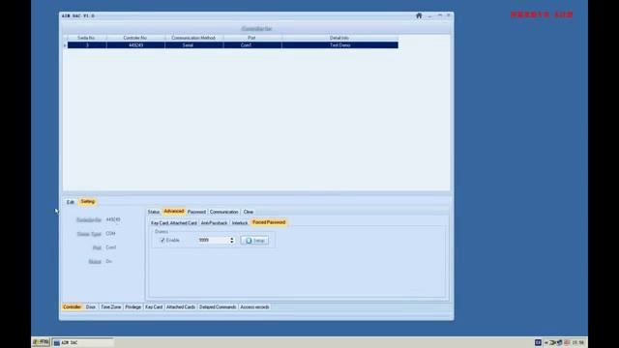
Task: Select the Controller bottom tab
Action: pyautogui.click(x=73, y=307)
